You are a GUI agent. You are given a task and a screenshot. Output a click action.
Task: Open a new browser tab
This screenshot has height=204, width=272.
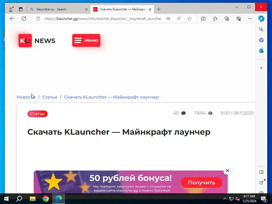(159, 9)
